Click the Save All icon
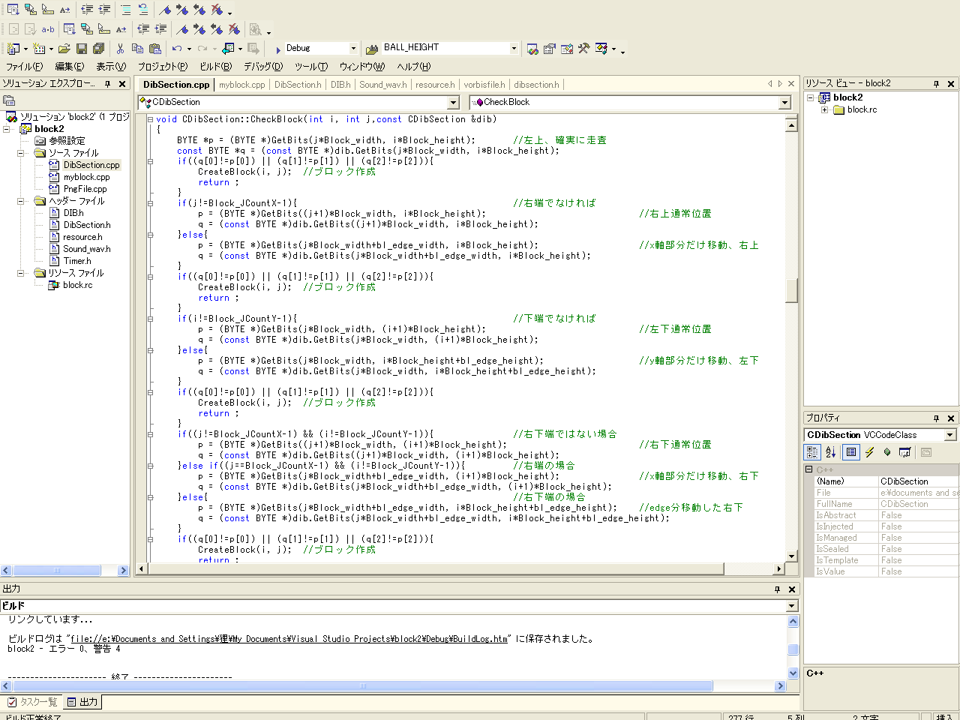This screenshot has height=720, width=960. pos(98,49)
